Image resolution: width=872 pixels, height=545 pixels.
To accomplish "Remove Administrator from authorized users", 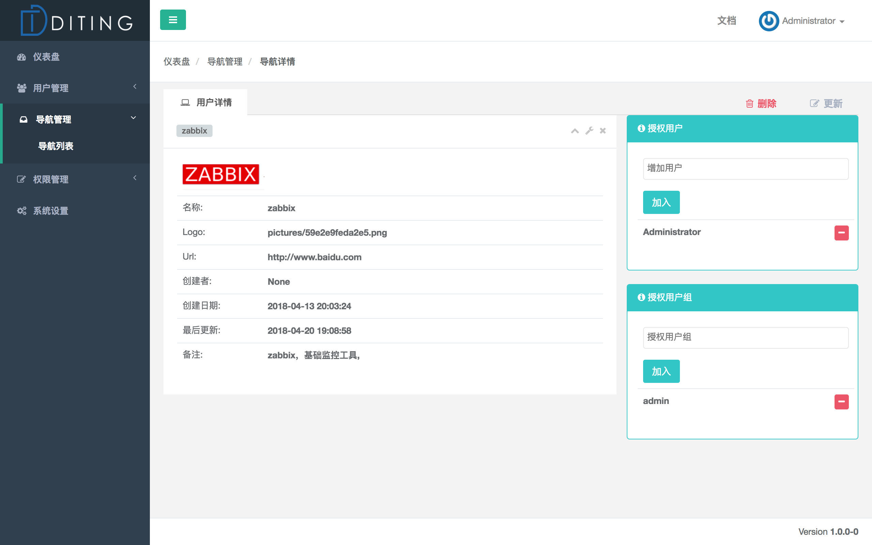I will [x=841, y=233].
